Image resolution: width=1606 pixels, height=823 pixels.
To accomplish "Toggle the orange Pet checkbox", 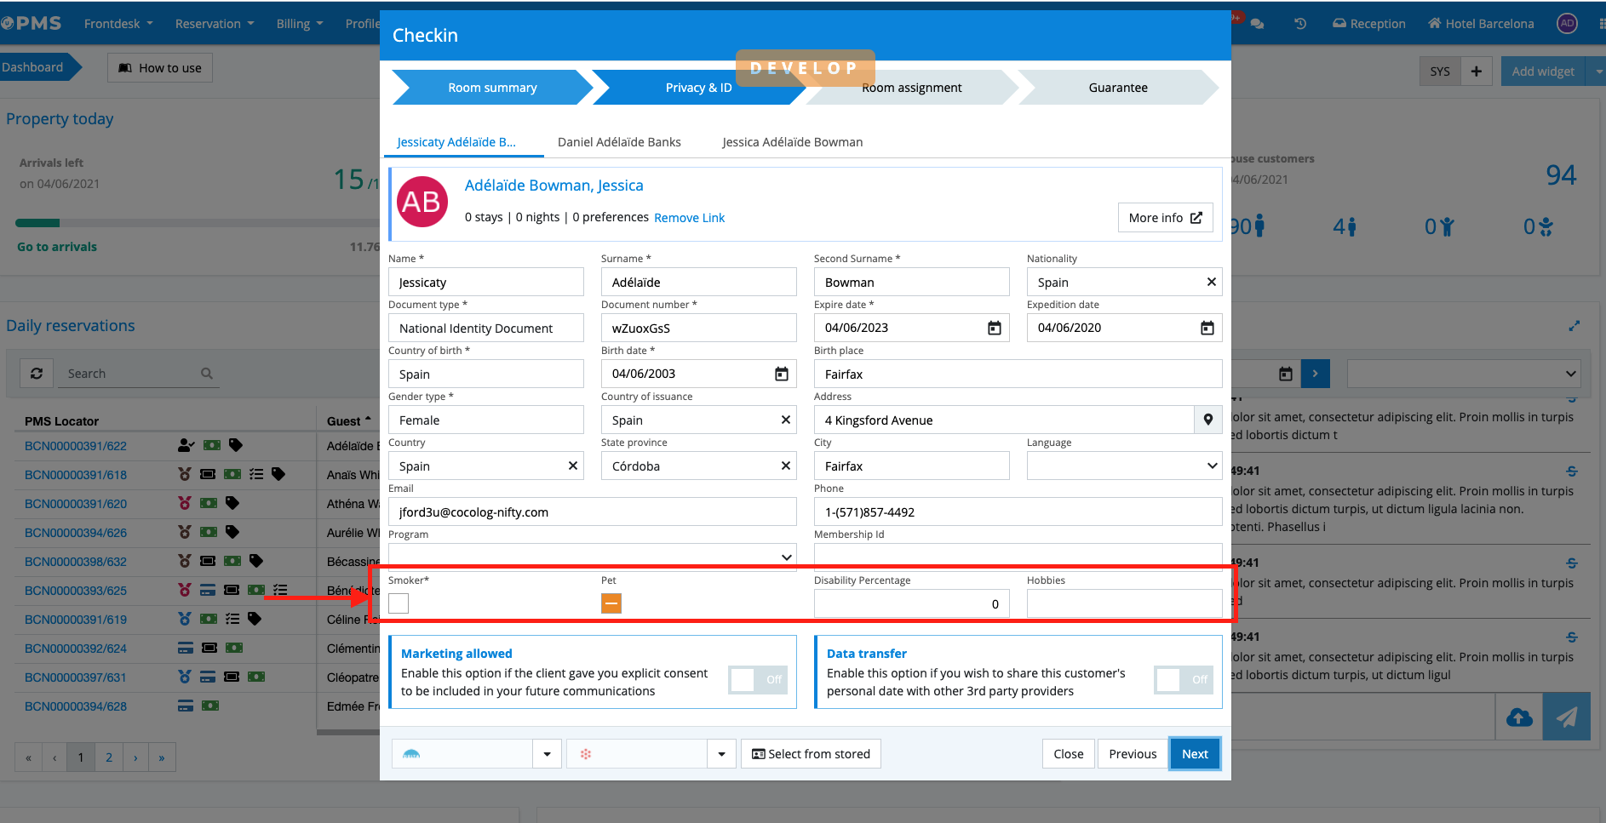I will pos(611,603).
